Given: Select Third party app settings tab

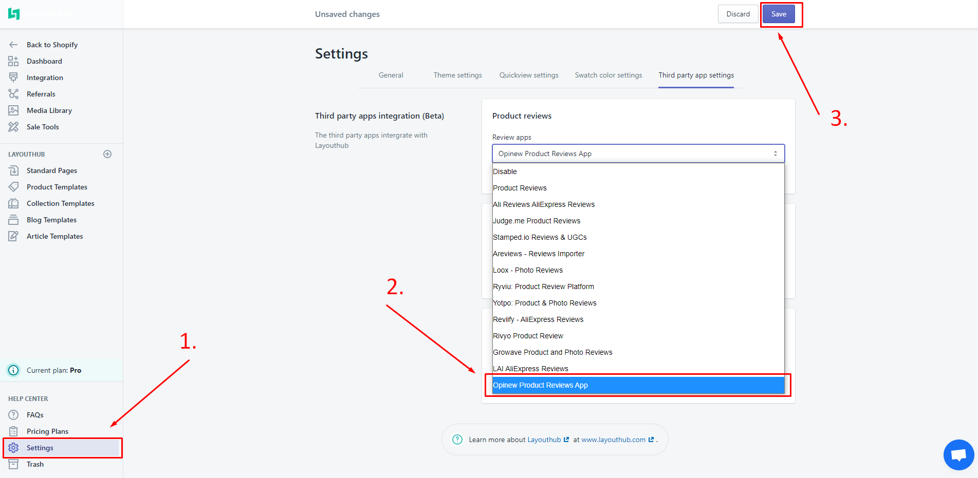Looking at the screenshot, I should click(x=696, y=75).
